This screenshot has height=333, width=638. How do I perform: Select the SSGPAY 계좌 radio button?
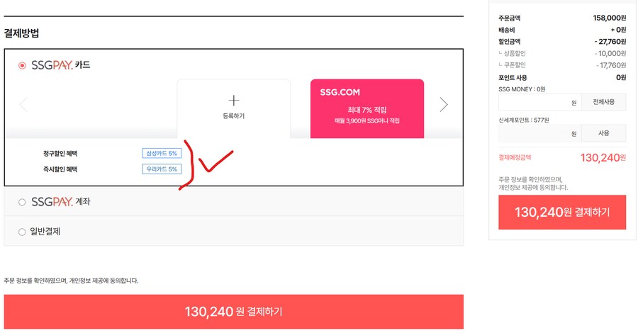pyautogui.click(x=22, y=202)
